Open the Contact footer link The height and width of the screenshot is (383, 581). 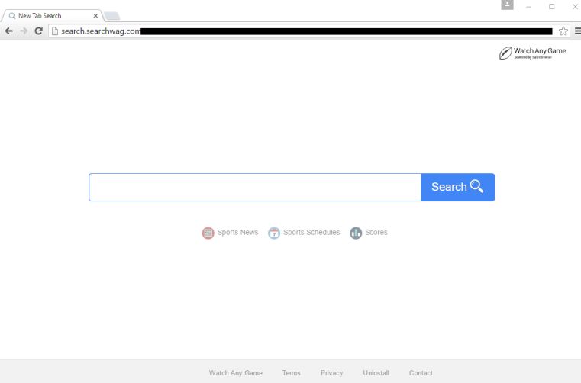421,373
